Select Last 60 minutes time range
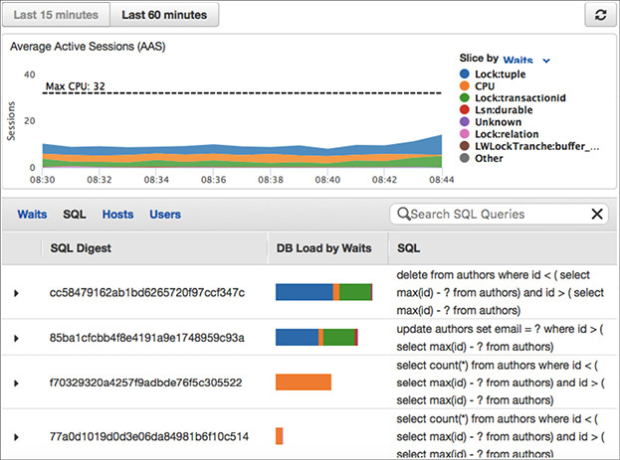 (164, 15)
